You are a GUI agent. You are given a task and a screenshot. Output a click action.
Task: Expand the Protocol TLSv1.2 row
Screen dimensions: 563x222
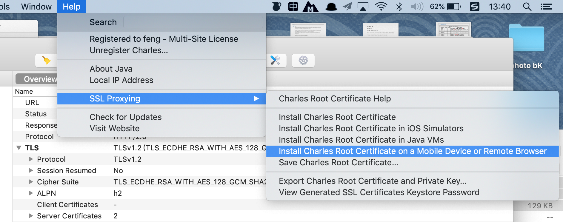(30, 159)
